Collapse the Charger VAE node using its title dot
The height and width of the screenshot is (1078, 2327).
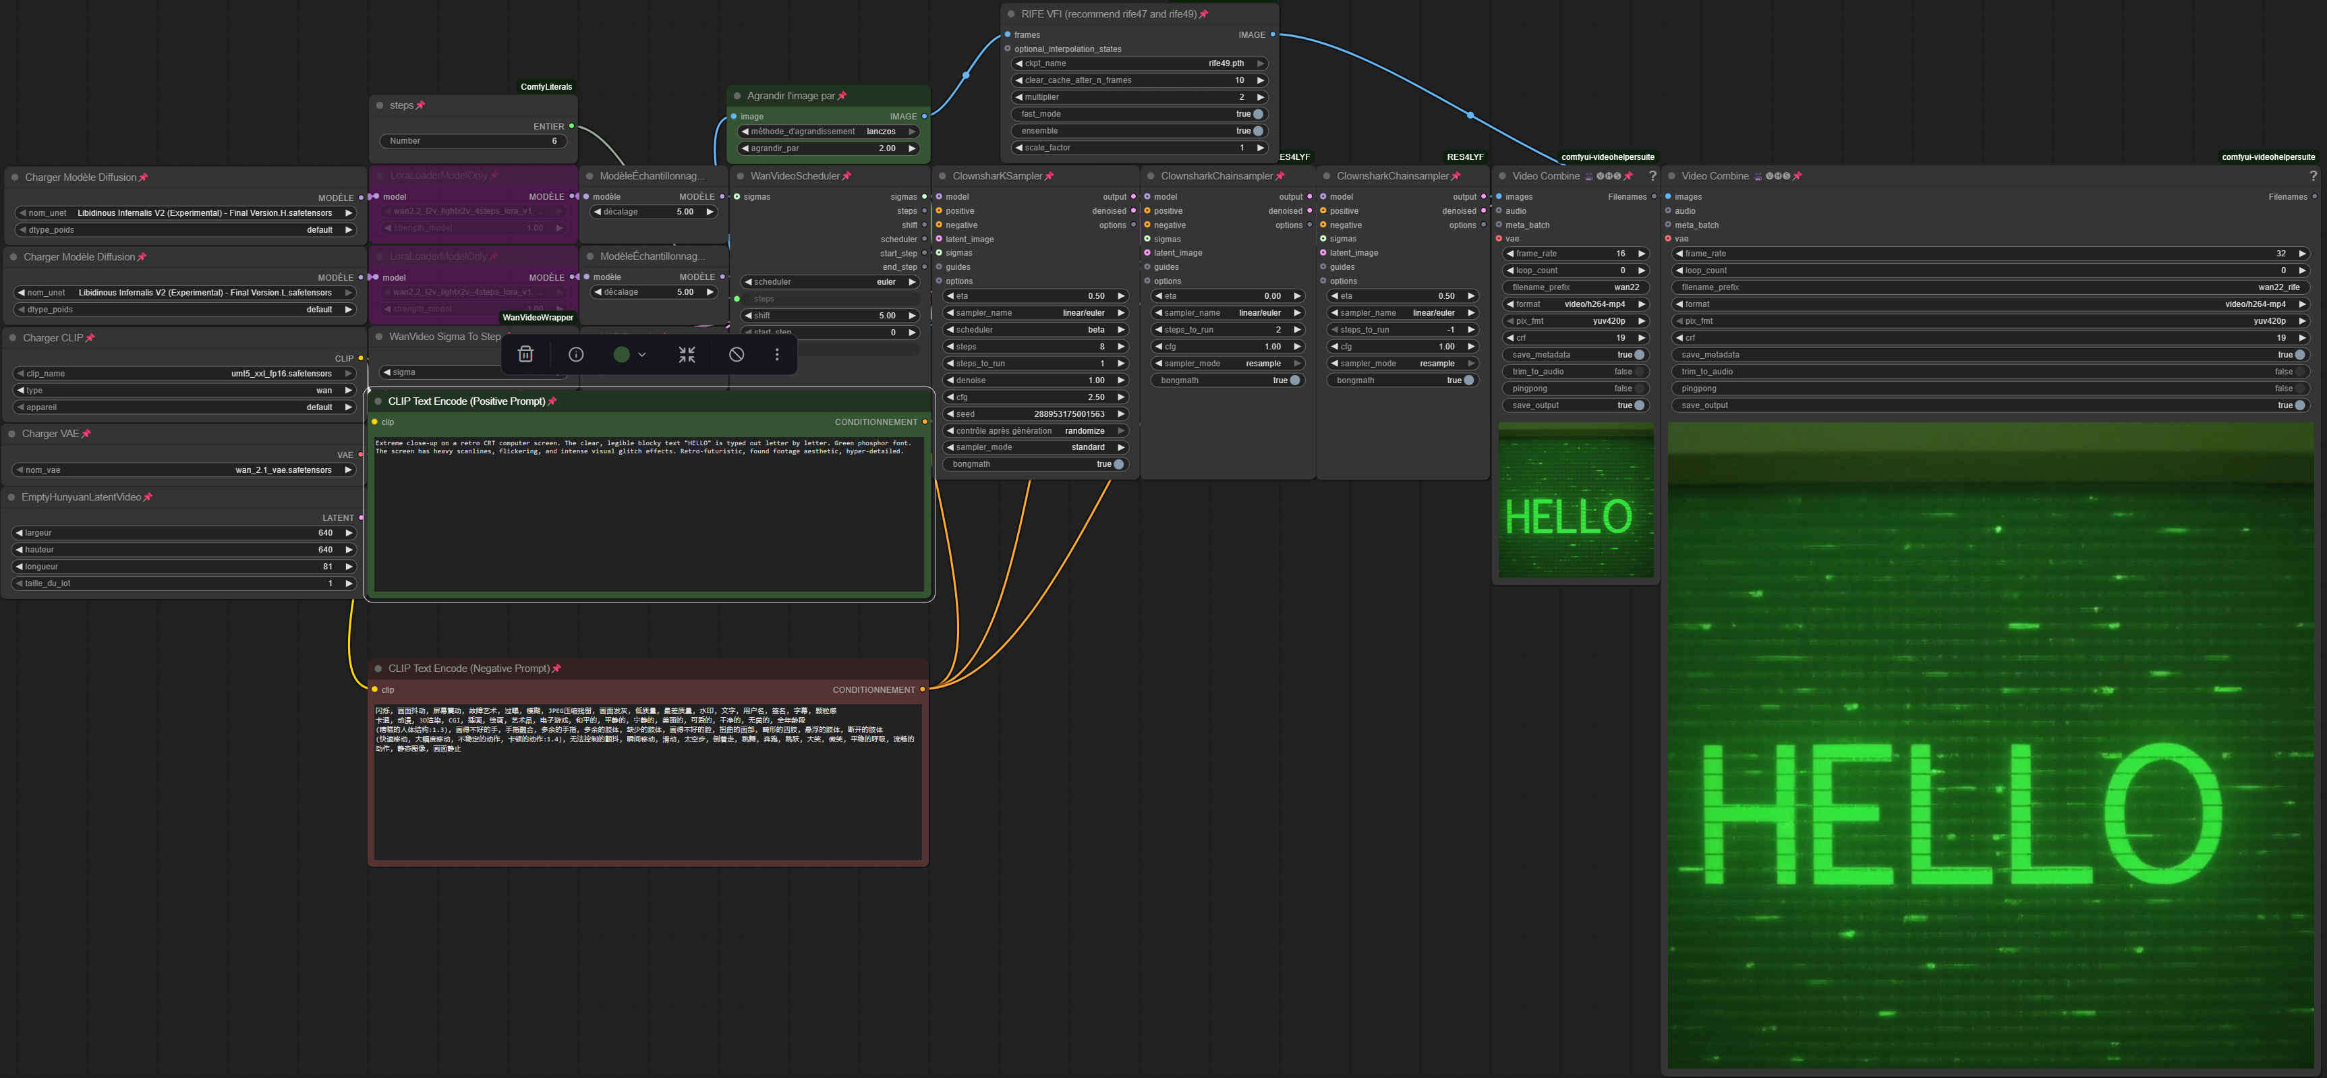pos(13,434)
